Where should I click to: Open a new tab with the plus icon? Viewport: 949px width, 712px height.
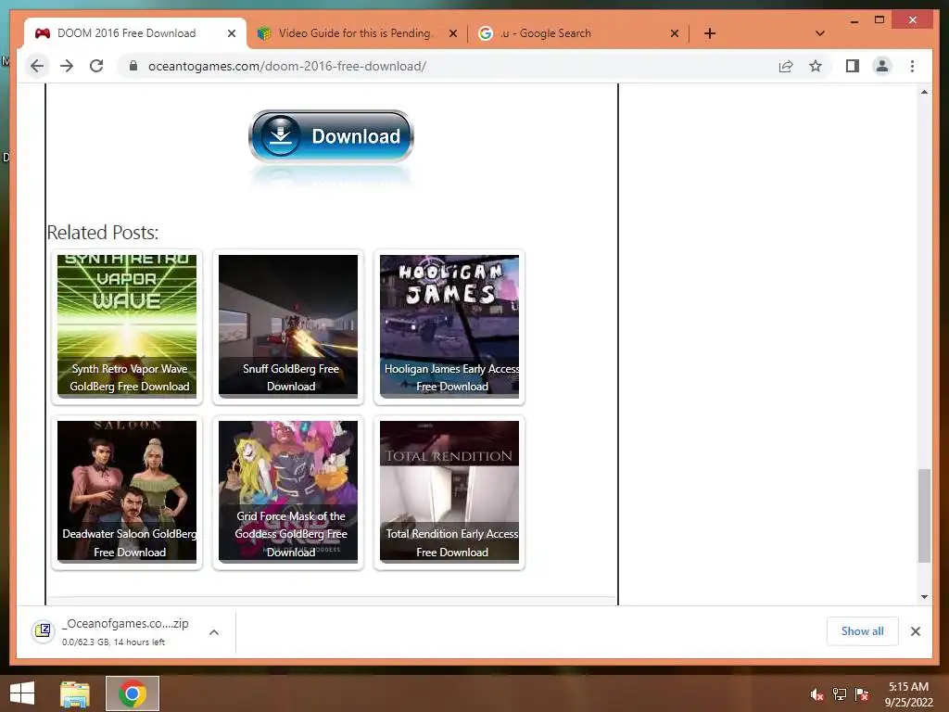point(710,33)
